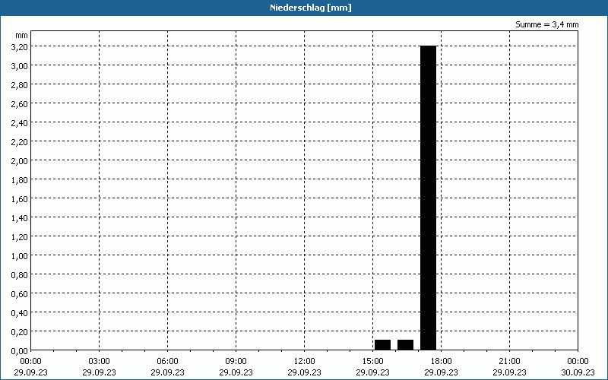The width and height of the screenshot is (608, 380).
Task: Select the 18:00 time axis label
Action: [441, 361]
